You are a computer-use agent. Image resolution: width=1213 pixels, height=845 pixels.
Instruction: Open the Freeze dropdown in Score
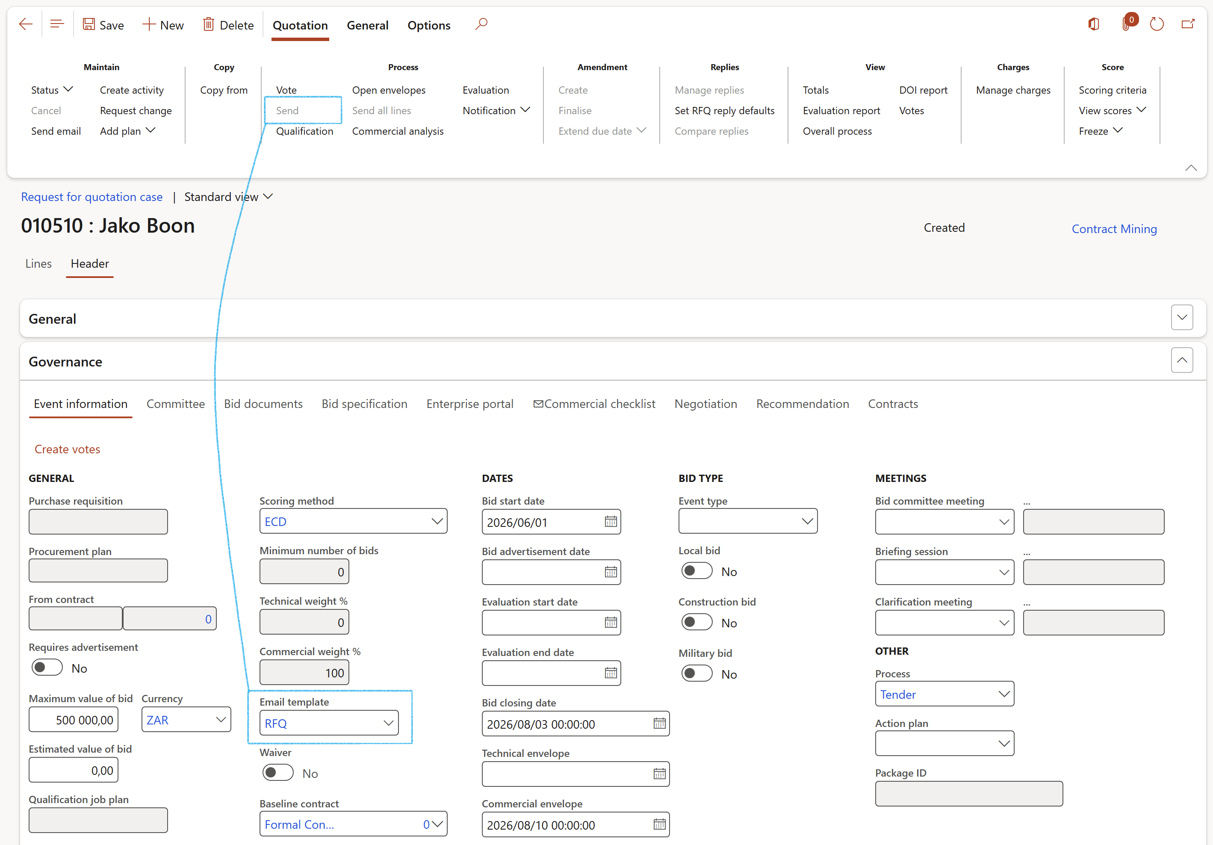(x=1101, y=131)
